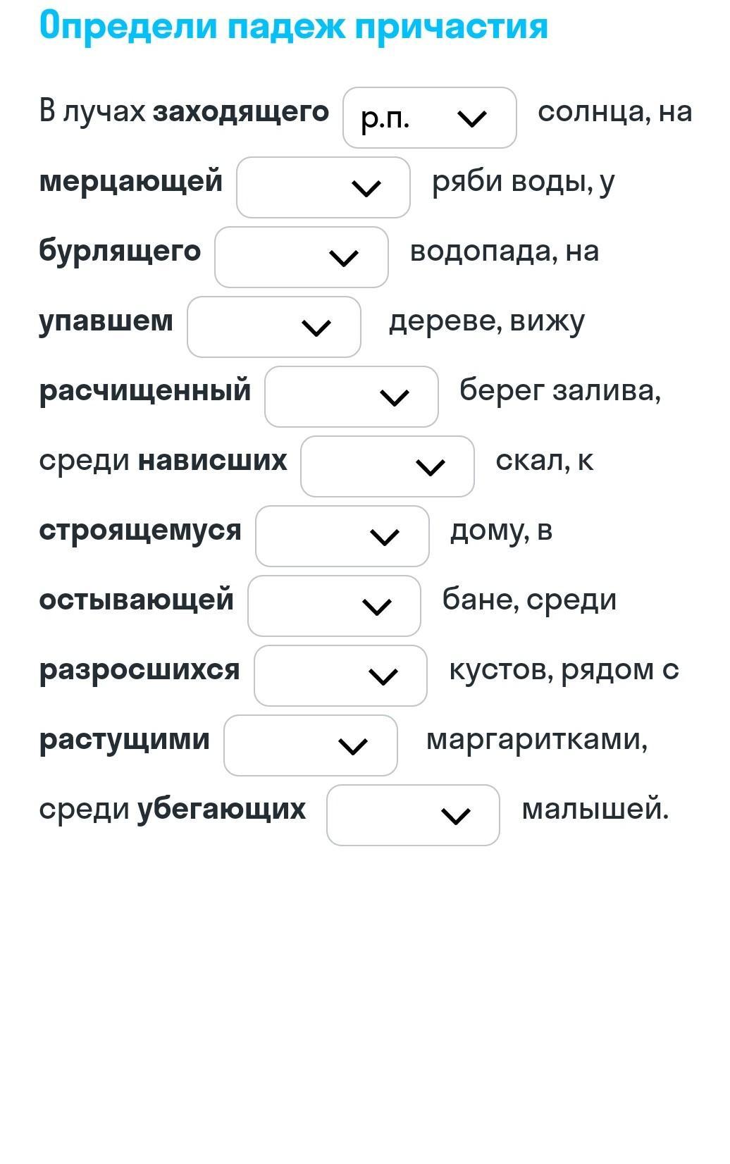
Task: Open the dropdown showing р.п. after заходящего
Action: point(429,118)
